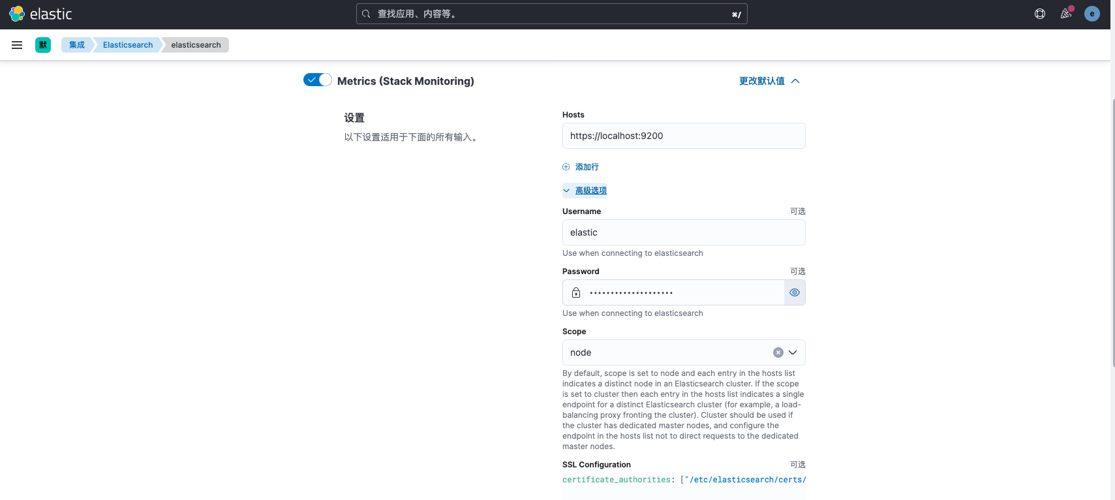The height and width of the screenshot is (500, 1115).
Task: Click the 设置 section title
Action: point(354,117)
